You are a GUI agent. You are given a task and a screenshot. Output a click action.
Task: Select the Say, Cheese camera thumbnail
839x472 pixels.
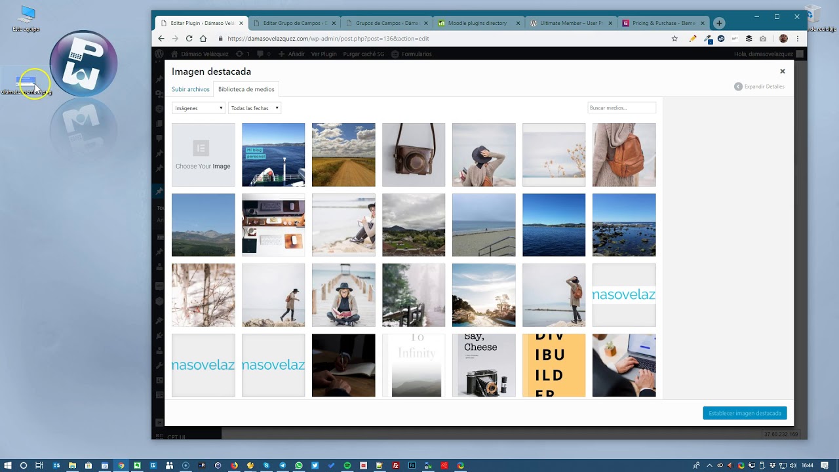tap(484, 365)
